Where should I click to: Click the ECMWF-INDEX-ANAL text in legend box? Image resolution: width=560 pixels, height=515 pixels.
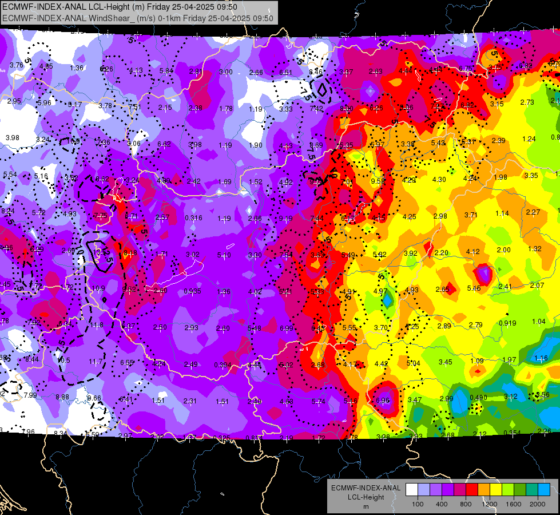tap(366, 488)
